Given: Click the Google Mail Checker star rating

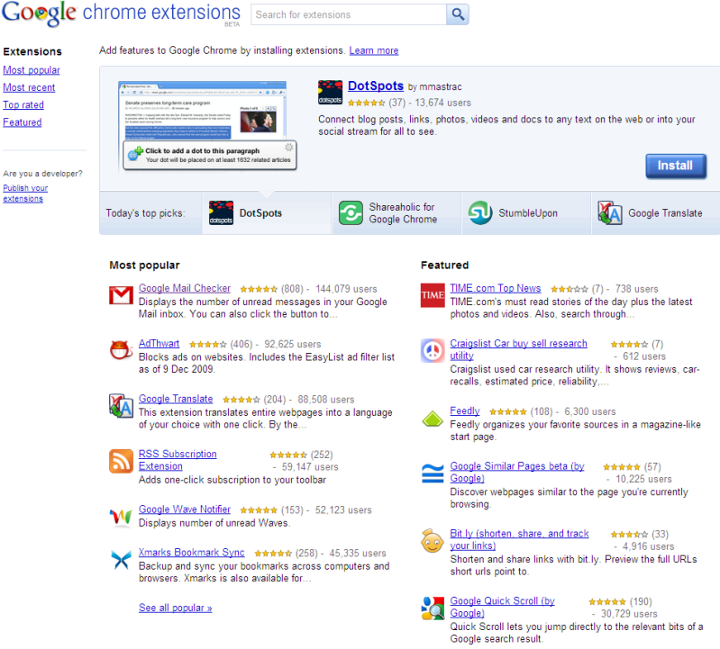Looking at the screenshot, I should tap(259, 290).
